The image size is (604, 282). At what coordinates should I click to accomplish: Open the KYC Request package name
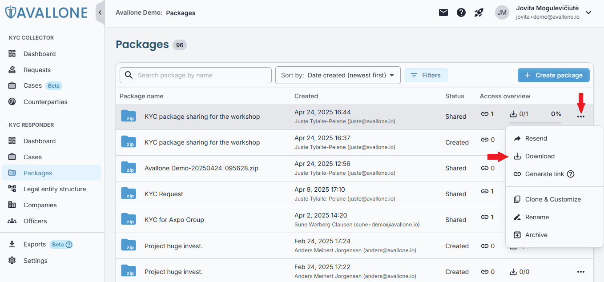pyautogui.click(x=164, y=194)
